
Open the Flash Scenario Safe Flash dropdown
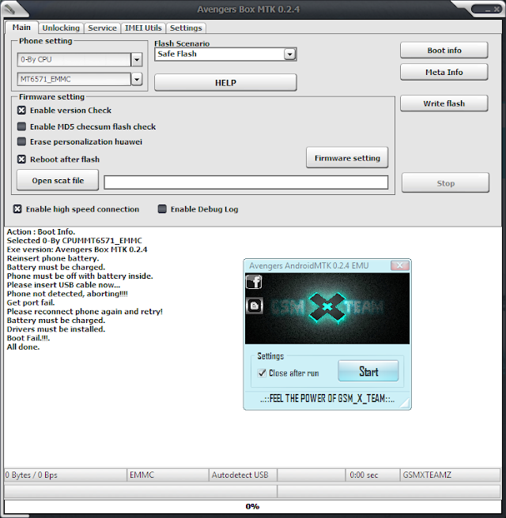point(289,54)
